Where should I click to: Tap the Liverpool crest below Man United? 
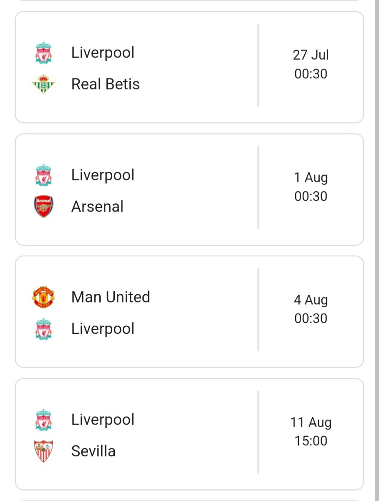pos(43,329)
